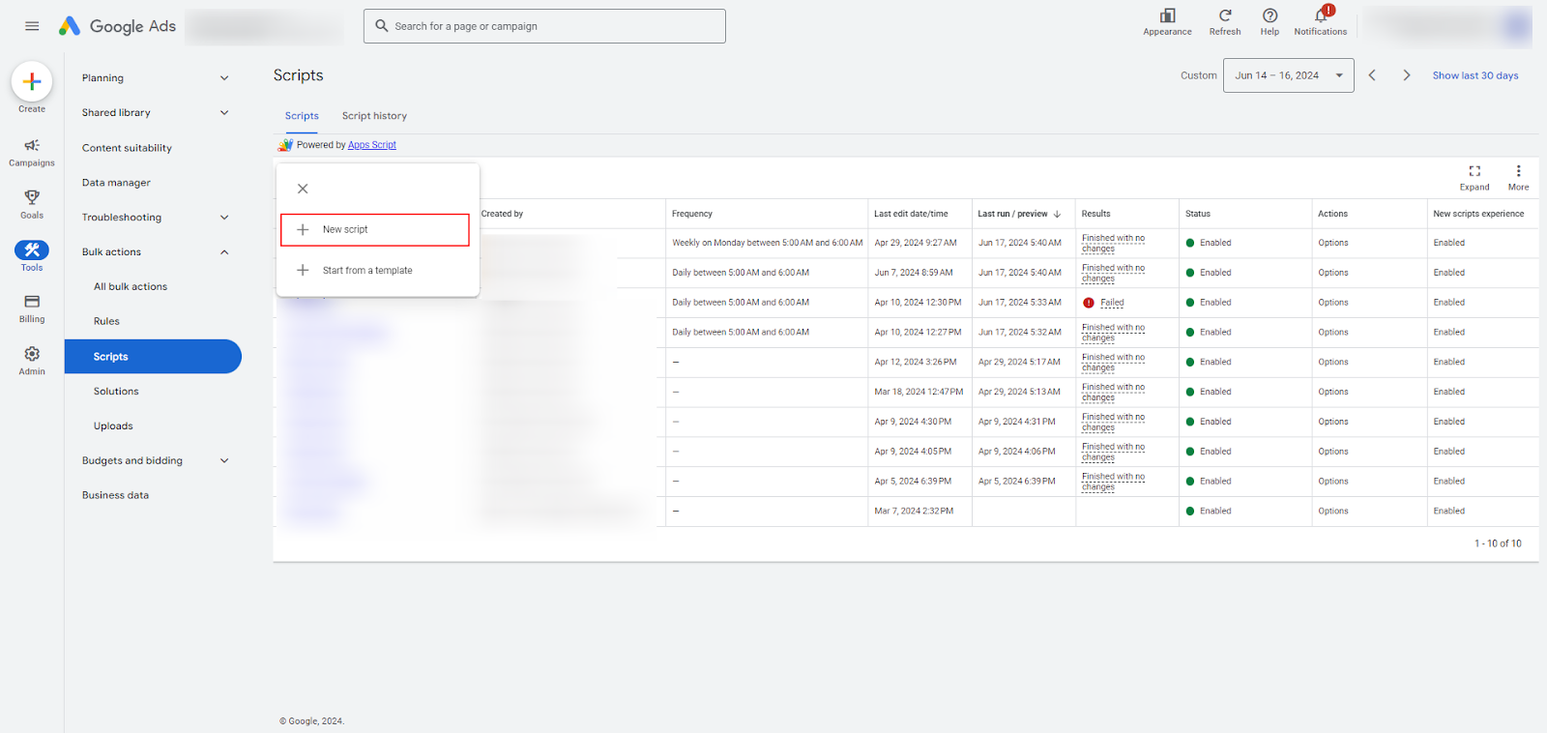Click into the search campaigns field
The height and width of the screenshot is (733, 1547).
pyautogui.click(x=544, y=26)
